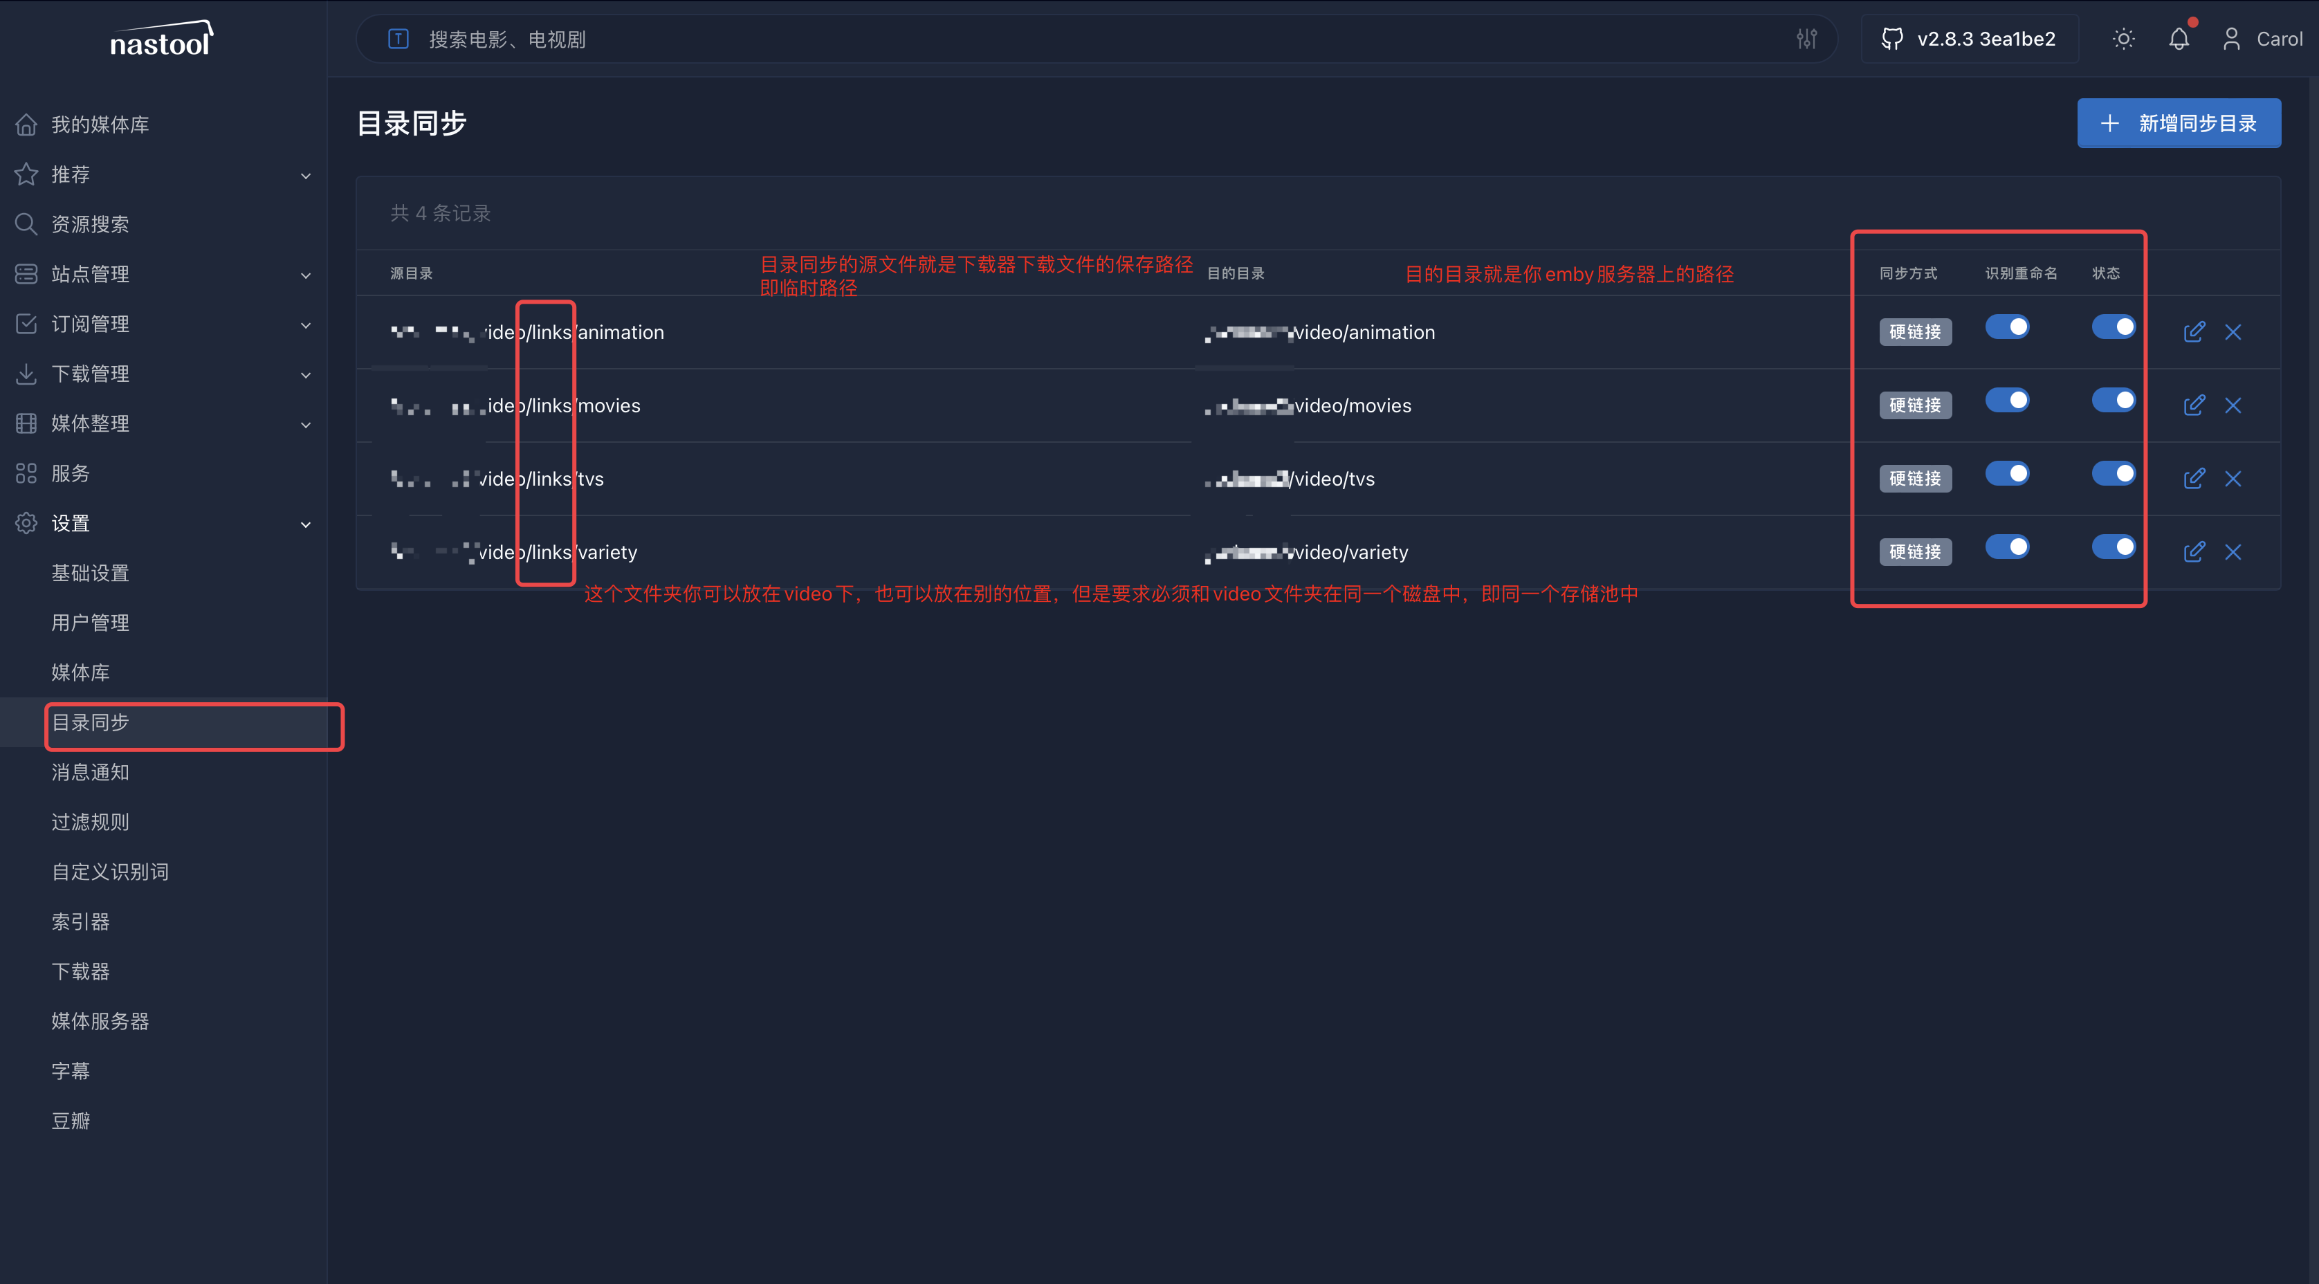Click the 硬链接 badge in tvs row
Viewport: 2319px width, 1284px height.
click(1915, 478)
